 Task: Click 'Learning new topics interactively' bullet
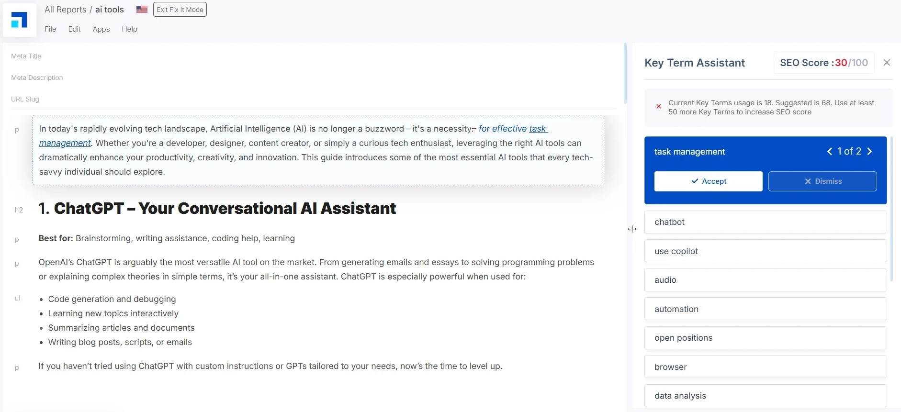click(113, 313)
